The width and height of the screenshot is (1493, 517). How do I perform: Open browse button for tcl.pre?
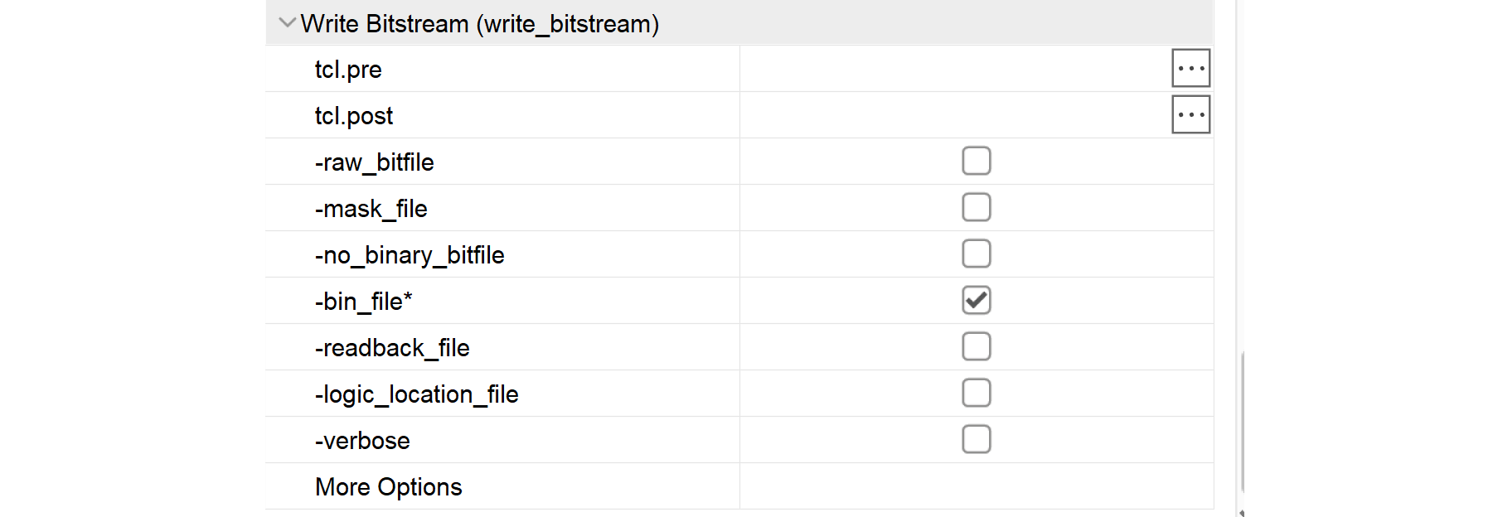click(x=1190, y=69)
